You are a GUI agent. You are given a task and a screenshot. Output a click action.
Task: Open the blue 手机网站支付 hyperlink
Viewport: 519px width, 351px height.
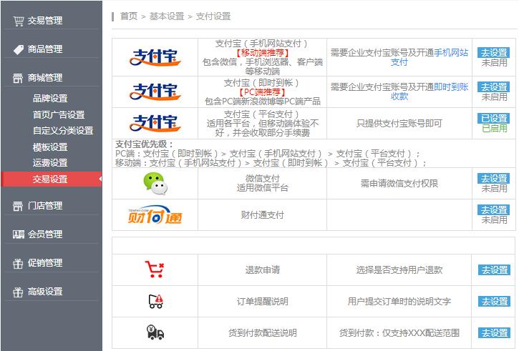451,53
